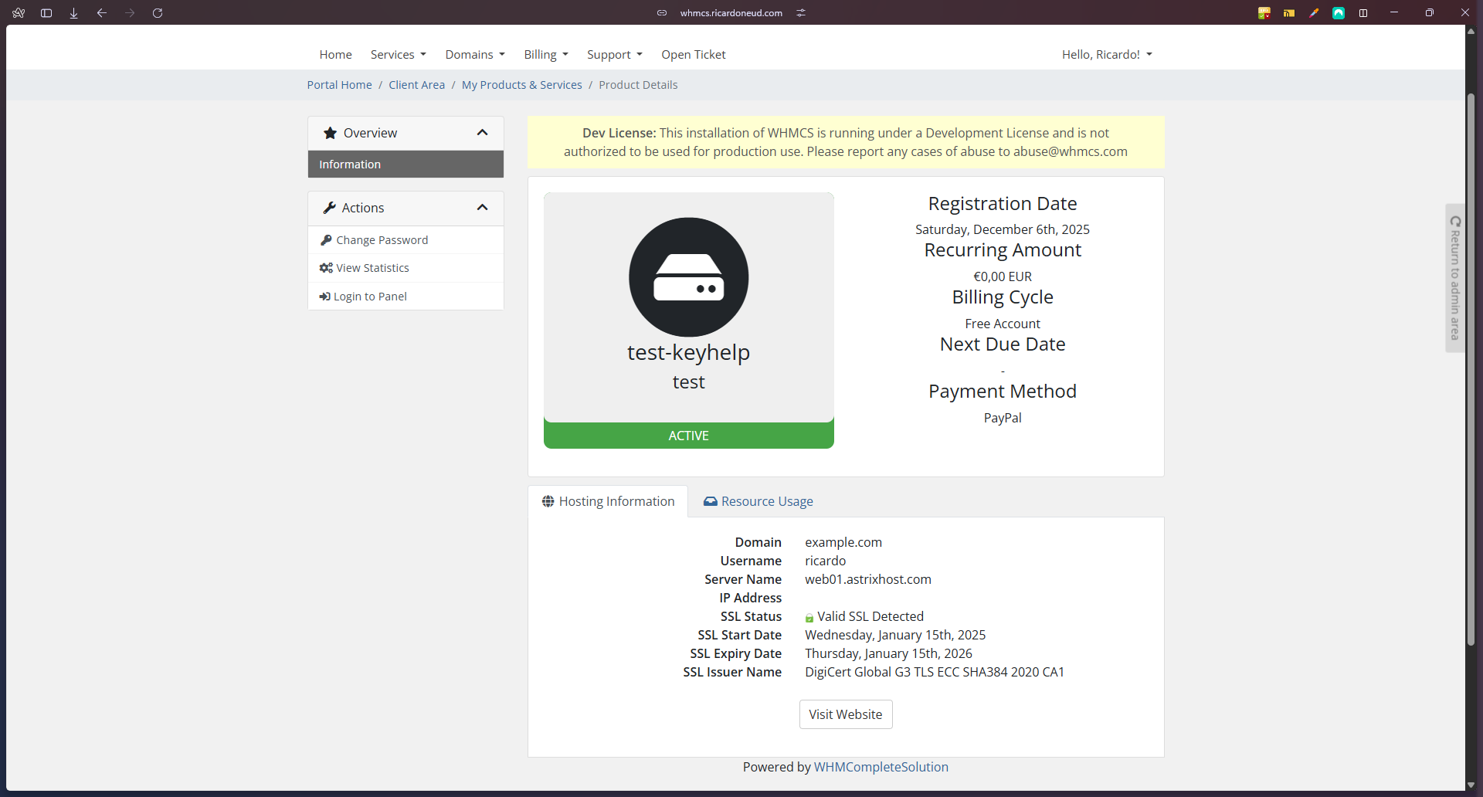The width and height of the screenshot is (1483, 797).
Task: Open the browser downloads icon
Action: pos(74,13)
